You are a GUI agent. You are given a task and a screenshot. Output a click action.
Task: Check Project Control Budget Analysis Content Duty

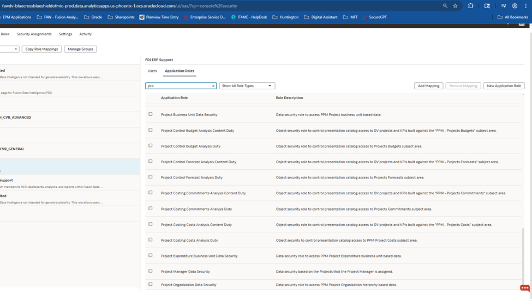pyautogui.click(x=151, y=130)
